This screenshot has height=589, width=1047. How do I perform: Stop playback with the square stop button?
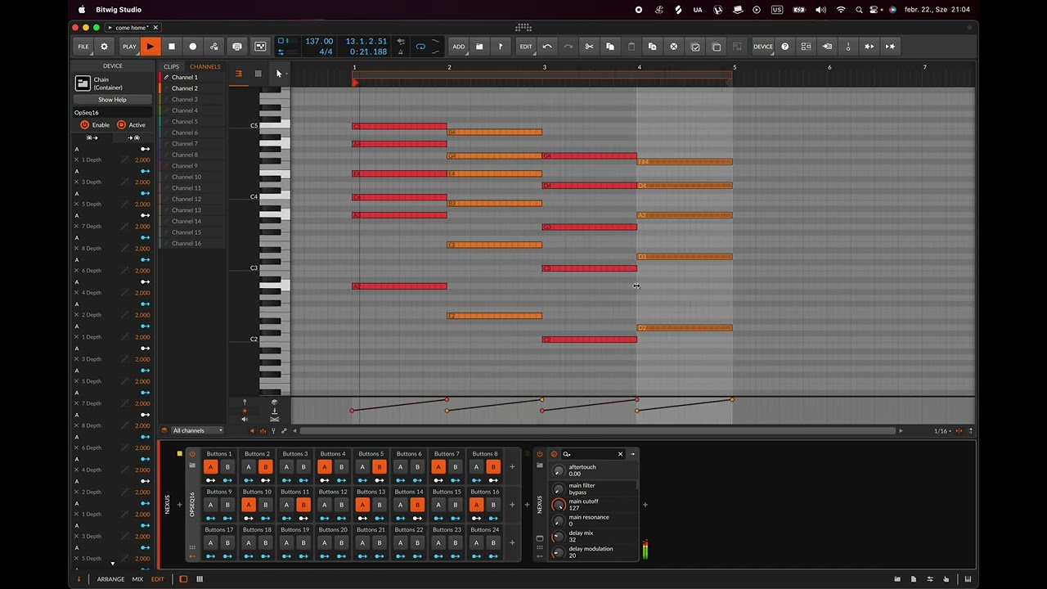pyautogui.click(x=172, y=47)
